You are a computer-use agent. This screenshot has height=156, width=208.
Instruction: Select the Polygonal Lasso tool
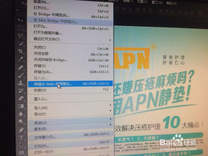point(21,36)
